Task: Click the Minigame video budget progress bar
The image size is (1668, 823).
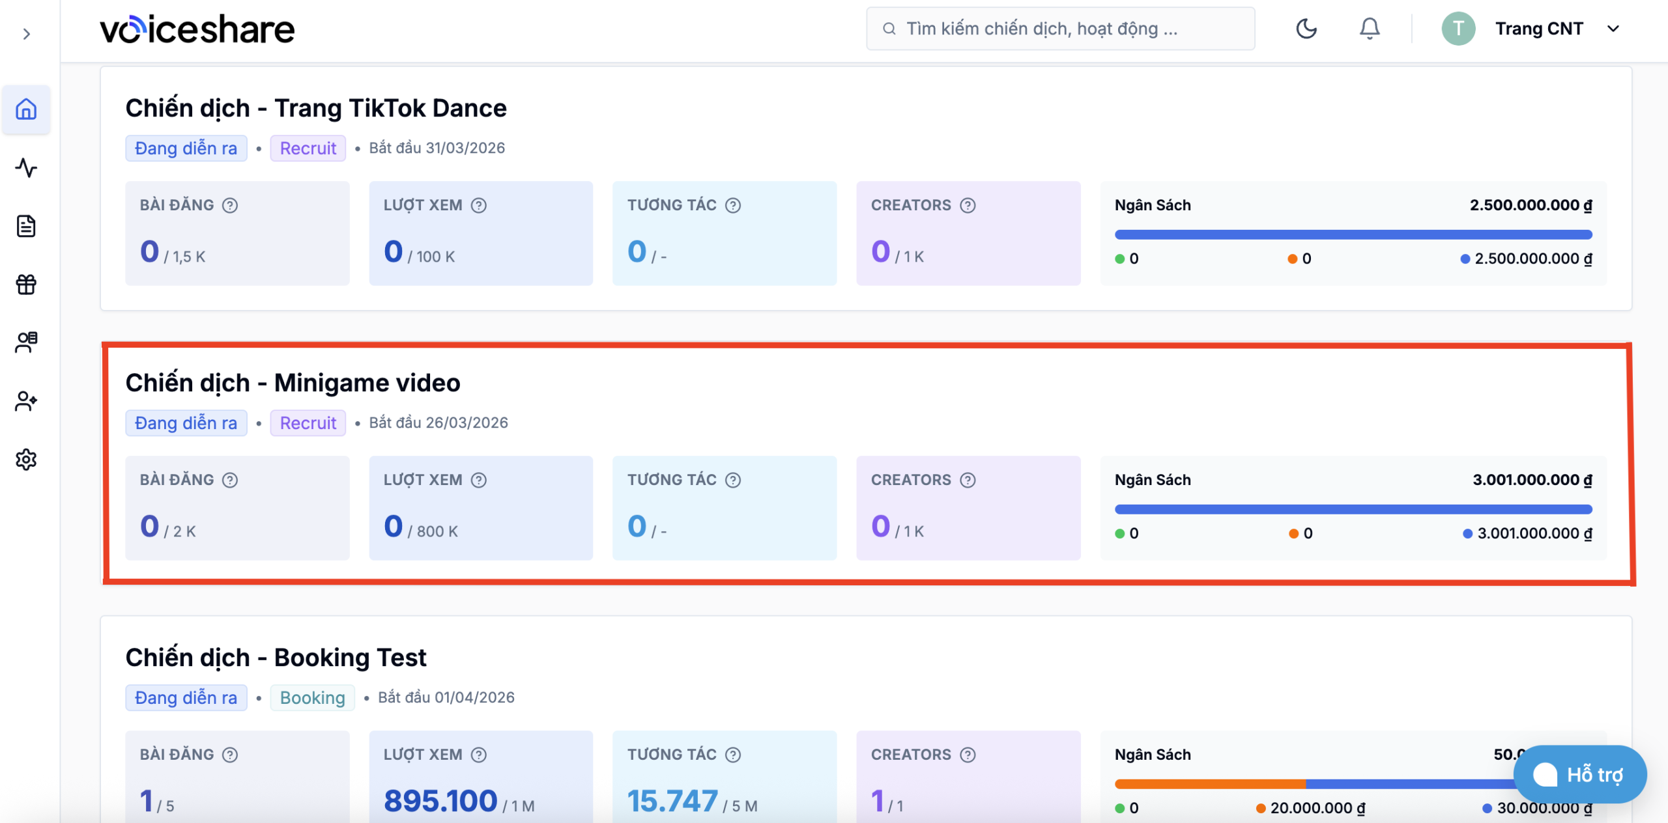Action: coord(1353,509)
